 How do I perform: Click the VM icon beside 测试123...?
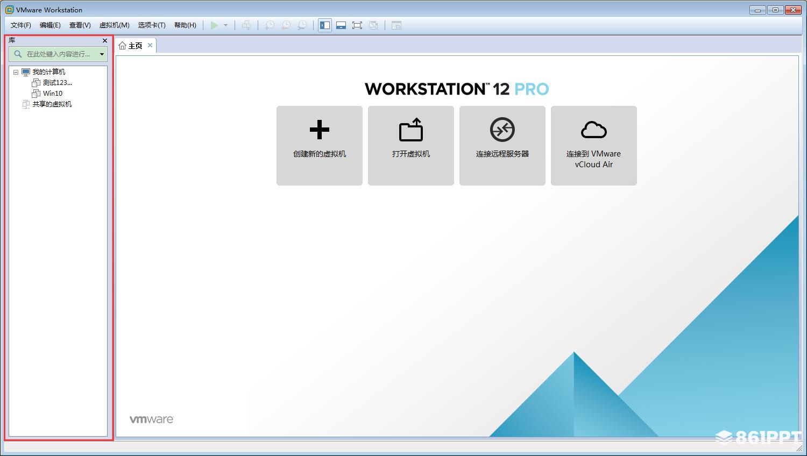coord(36,83)
